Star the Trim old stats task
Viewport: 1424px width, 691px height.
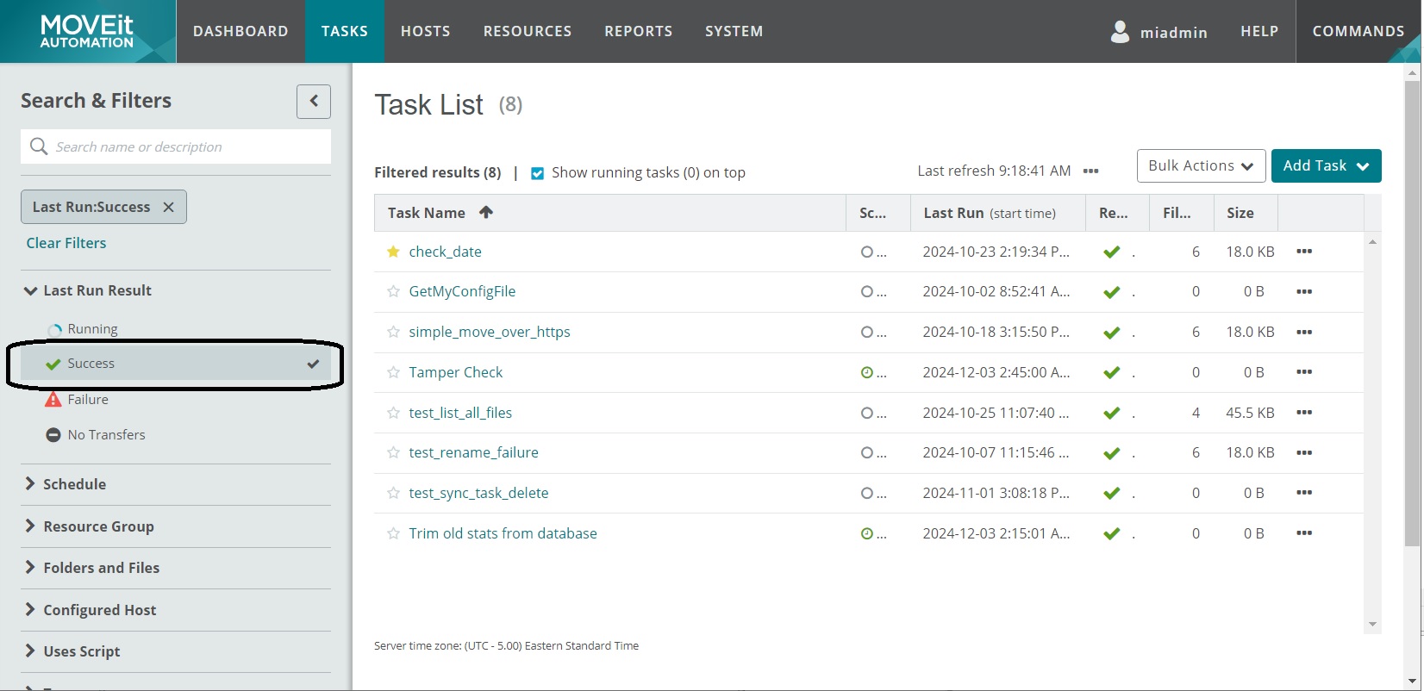click(x=393, y=533)
